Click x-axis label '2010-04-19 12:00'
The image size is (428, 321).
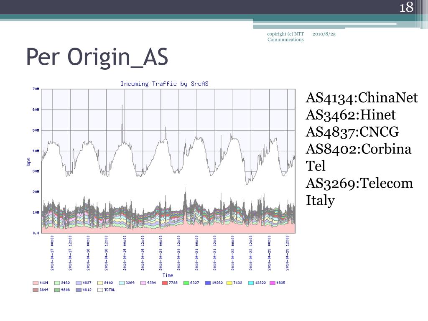pyautogui.click(x=143, y=253)
